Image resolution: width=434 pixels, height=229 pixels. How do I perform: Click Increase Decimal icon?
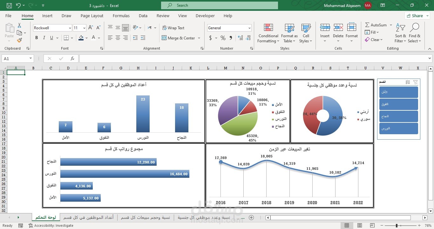coord(240,38)
